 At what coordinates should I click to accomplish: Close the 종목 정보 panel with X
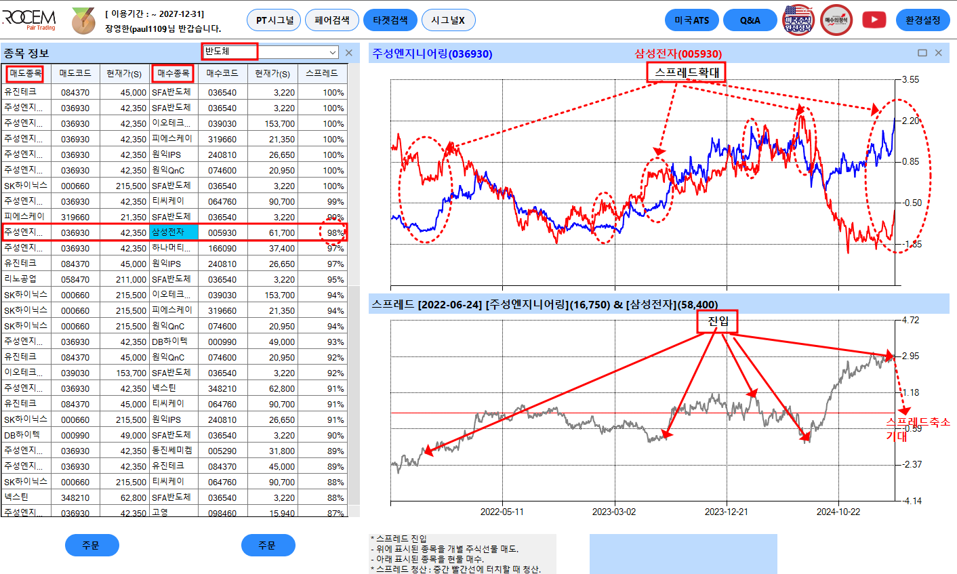coord(349,53)
